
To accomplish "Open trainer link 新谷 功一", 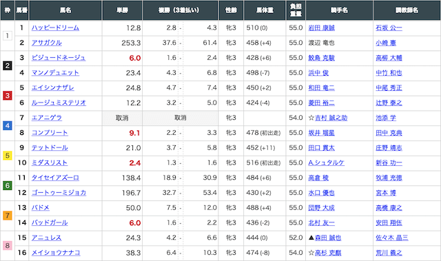I will point(389,163).
